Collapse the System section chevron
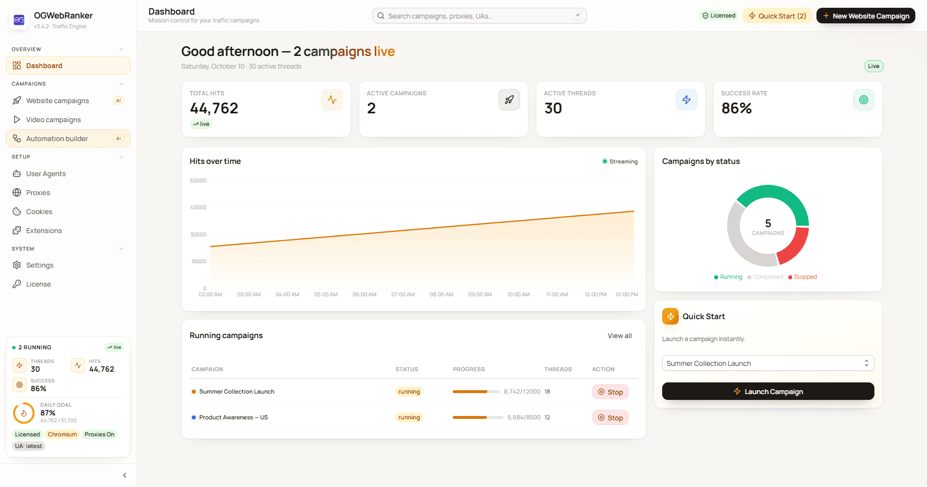The height and width of the screenshot is (487, 927). [x=121, y=249]
